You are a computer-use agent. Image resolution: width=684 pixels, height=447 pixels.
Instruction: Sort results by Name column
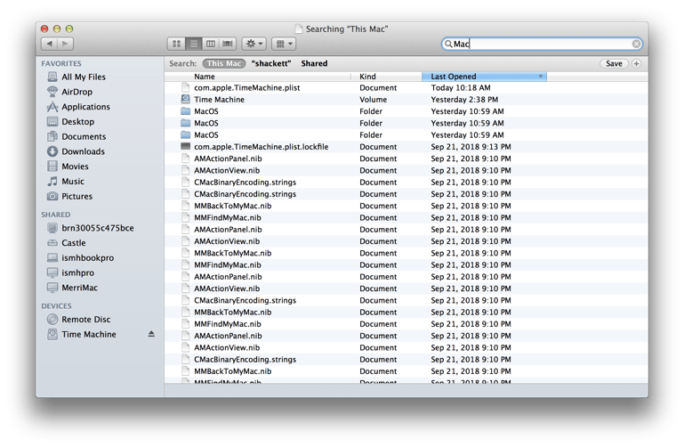(258, 77)
